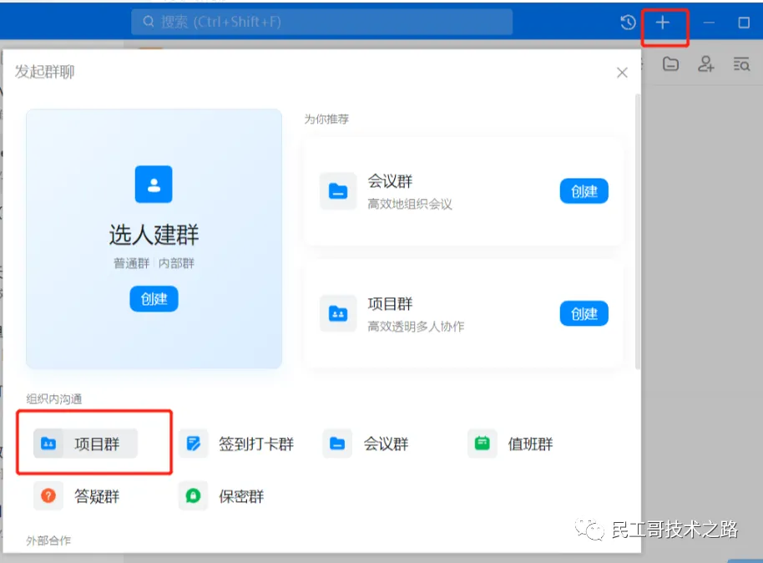Click the history clock icon in title bar

coord(628,23)
